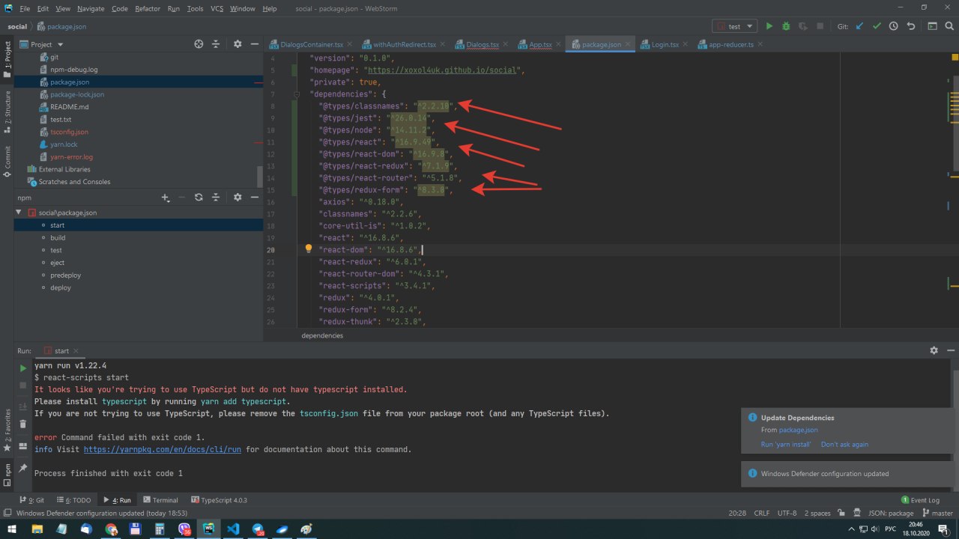Clear Run console with trash icon
The height and width of the screenshot is (539, 959).
23,424
